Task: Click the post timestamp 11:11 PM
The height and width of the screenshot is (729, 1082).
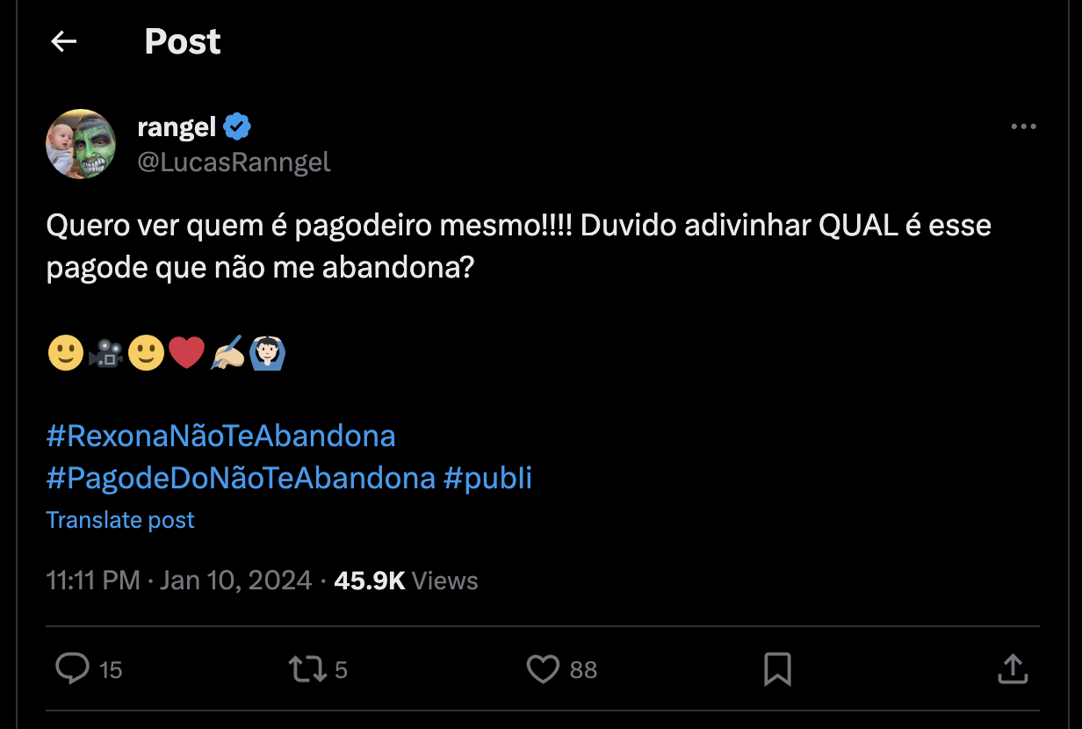Action: (x=92, y=581)
